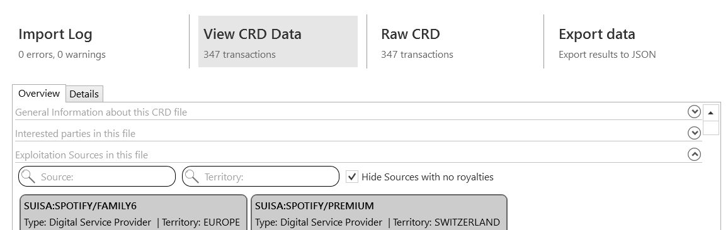The width and height of the screenshot is (728, 230).
Task: Select the View CRD Data section
Action: 278,41
